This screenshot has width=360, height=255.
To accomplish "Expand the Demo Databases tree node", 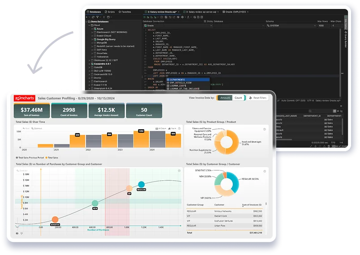I will [x=87, y=21].
